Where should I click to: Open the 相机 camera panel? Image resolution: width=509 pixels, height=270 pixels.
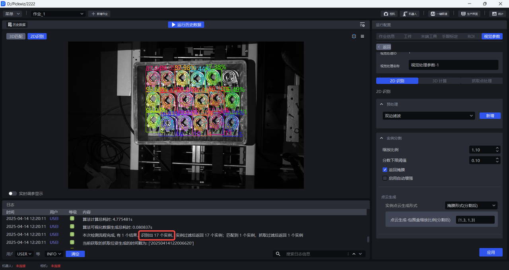[x=389, y=14]
